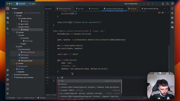This screenshot has width=180, height=101.
Task: Open the Database tool window icon
Action: [x=172, y=18]
